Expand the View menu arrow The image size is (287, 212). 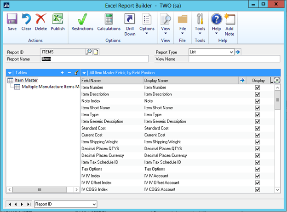tap(166, 33)
